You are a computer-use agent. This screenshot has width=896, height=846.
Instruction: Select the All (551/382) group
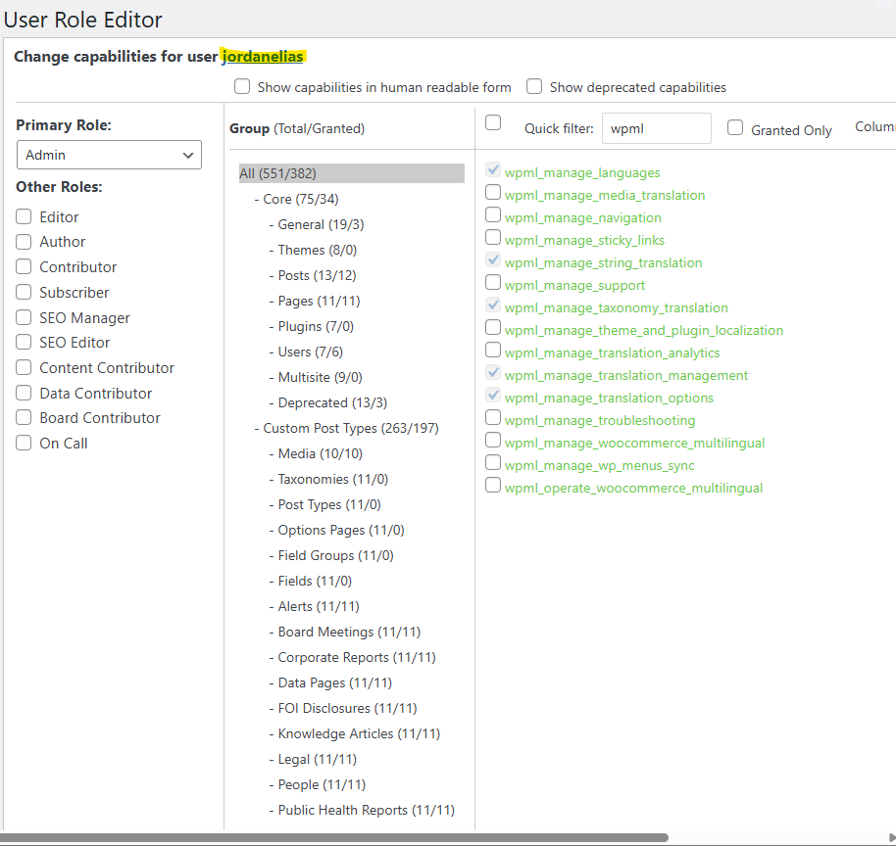pos(277,173)
